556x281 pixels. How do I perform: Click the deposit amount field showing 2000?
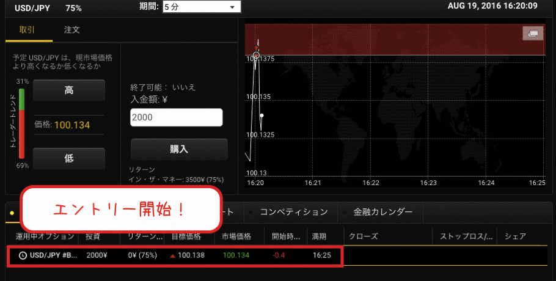pos(176,117)
